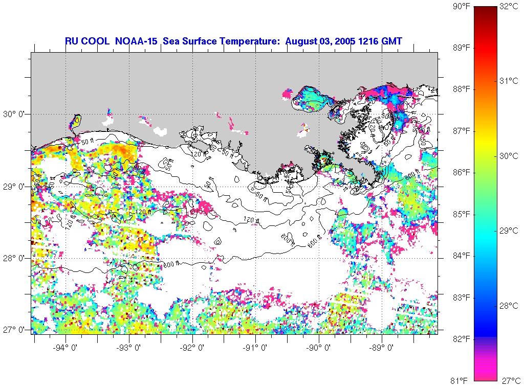524x389 pixels.
Task: Click the "82°F" color bar label
Action: 461,339
